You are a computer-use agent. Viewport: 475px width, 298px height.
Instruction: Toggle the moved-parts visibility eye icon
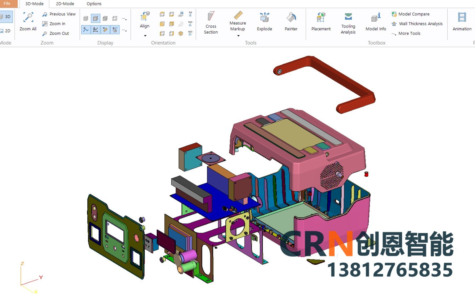[x=115, y=30]
